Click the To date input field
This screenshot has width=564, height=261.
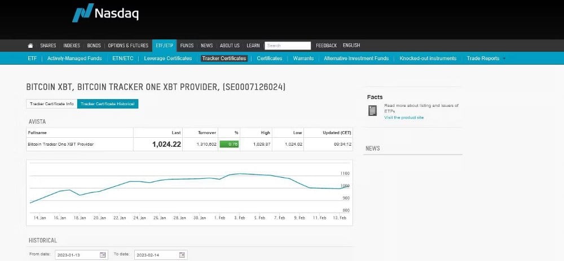(161, 255)
